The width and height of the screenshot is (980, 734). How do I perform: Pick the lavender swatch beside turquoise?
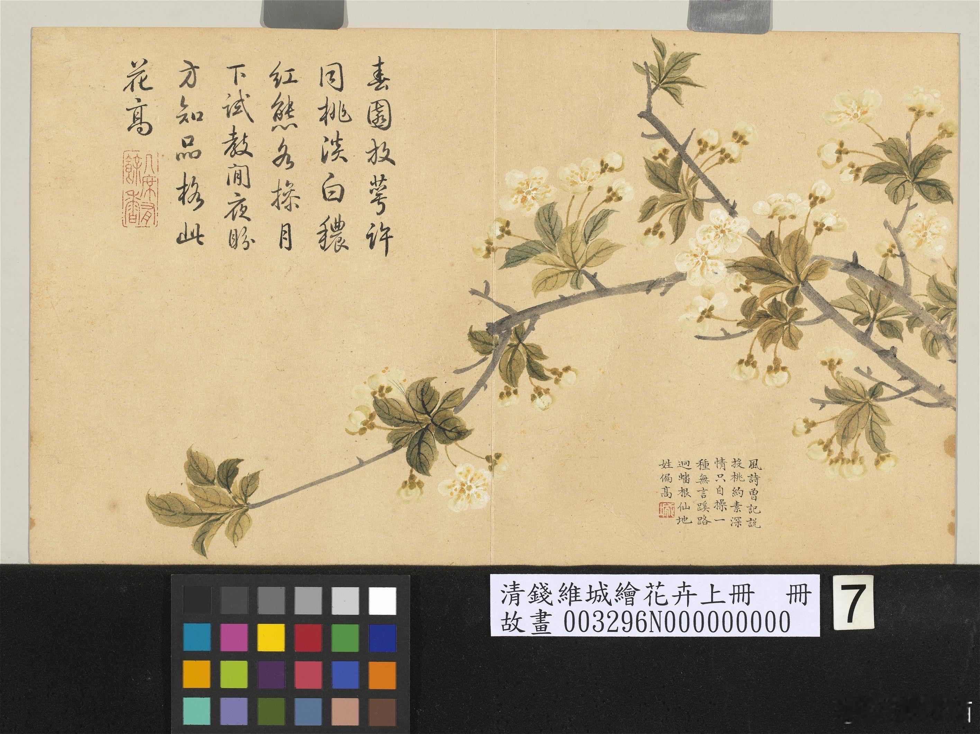234,711
